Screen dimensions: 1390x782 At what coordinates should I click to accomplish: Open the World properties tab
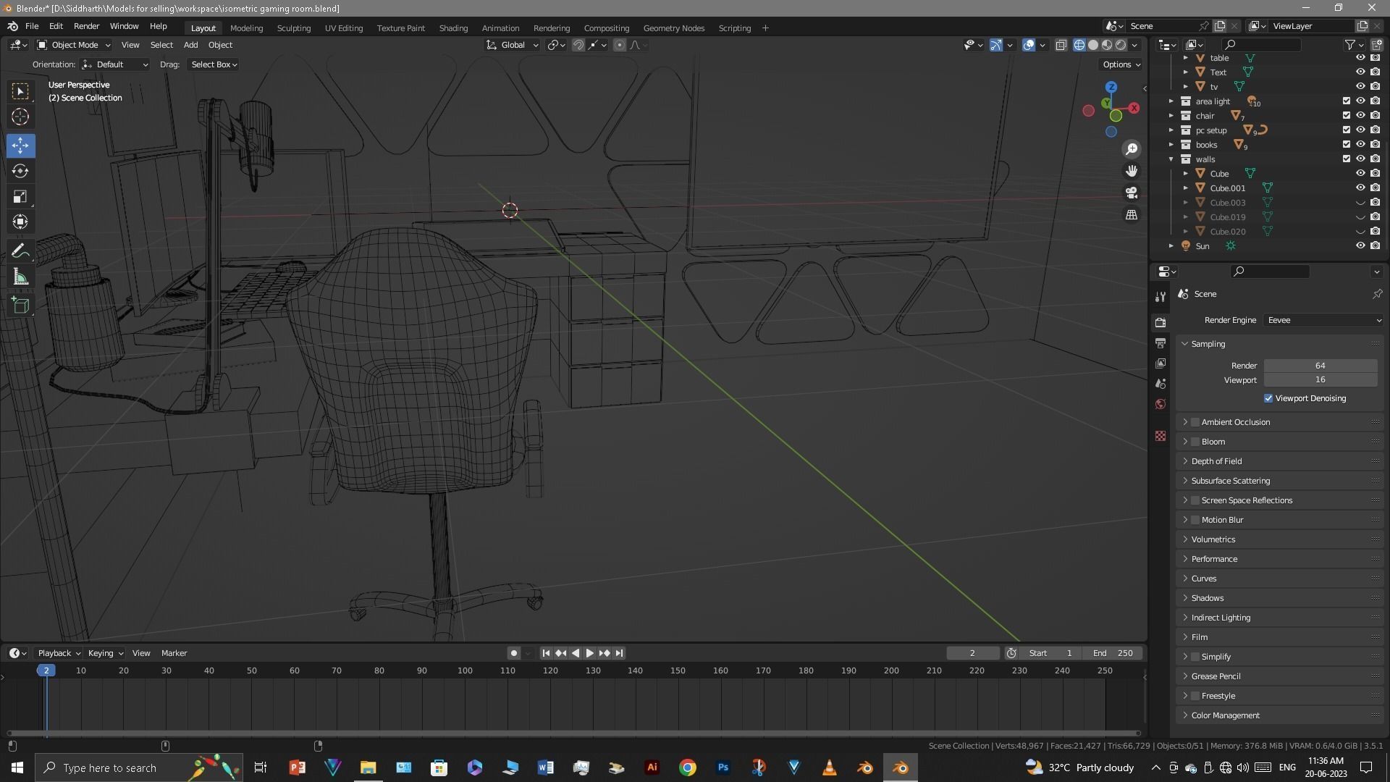[x=1161, y=404]
